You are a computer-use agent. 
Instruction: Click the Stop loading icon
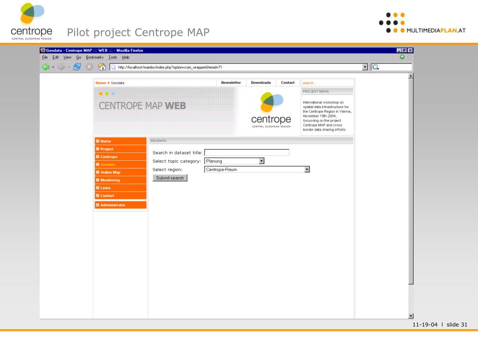(x=89, y=67)
